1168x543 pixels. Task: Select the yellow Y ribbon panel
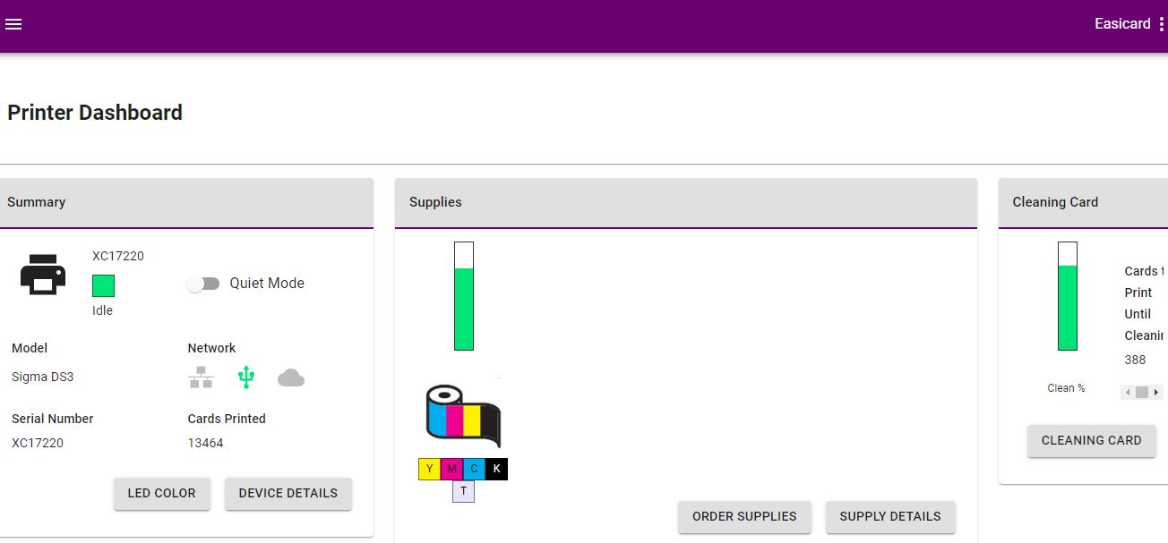point(429,469)
